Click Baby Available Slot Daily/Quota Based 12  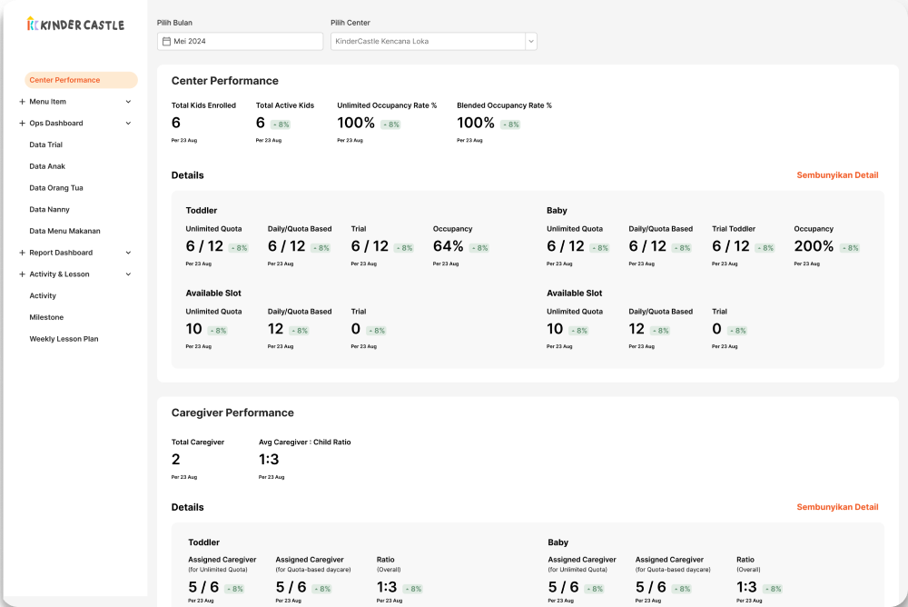[x=637, y=329]
